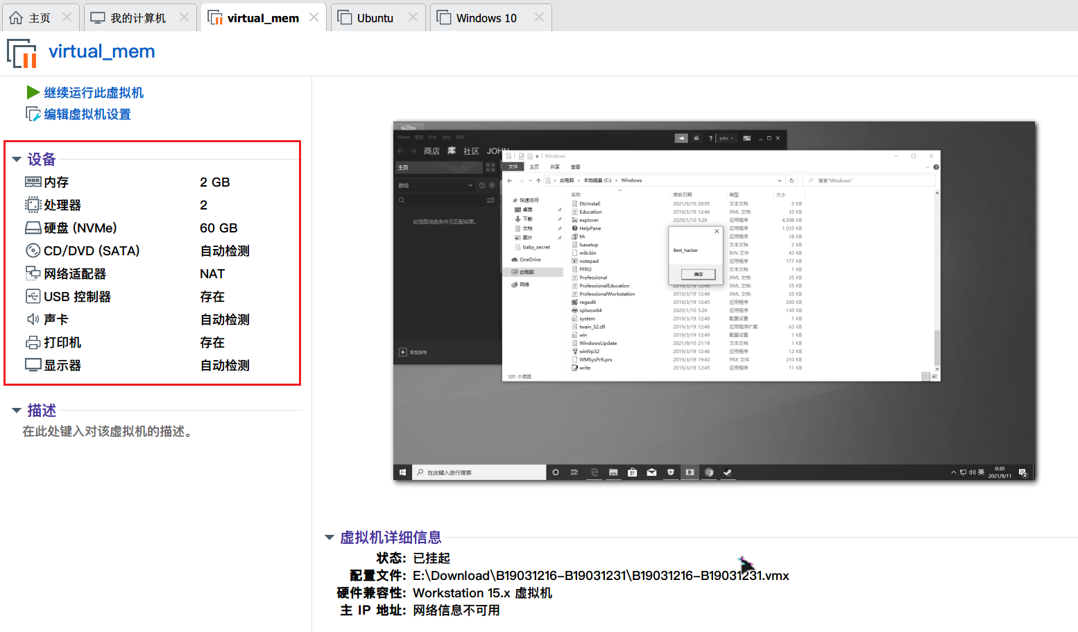Switch to the Windows 10 tab

click(x=490, y=17)
